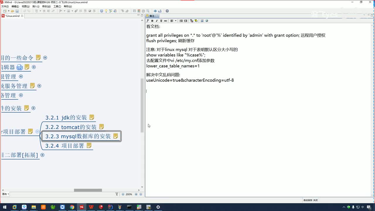This screenshot has height=211, width=375.
Task: Expand the topic ending in 辑器
Action: click(34, 67)
